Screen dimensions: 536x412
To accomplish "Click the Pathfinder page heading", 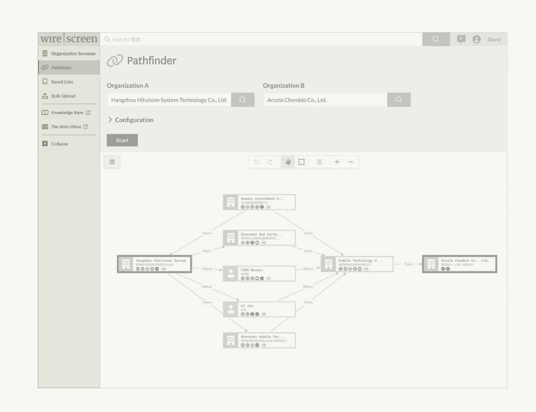I will click(x=152, y=60).
